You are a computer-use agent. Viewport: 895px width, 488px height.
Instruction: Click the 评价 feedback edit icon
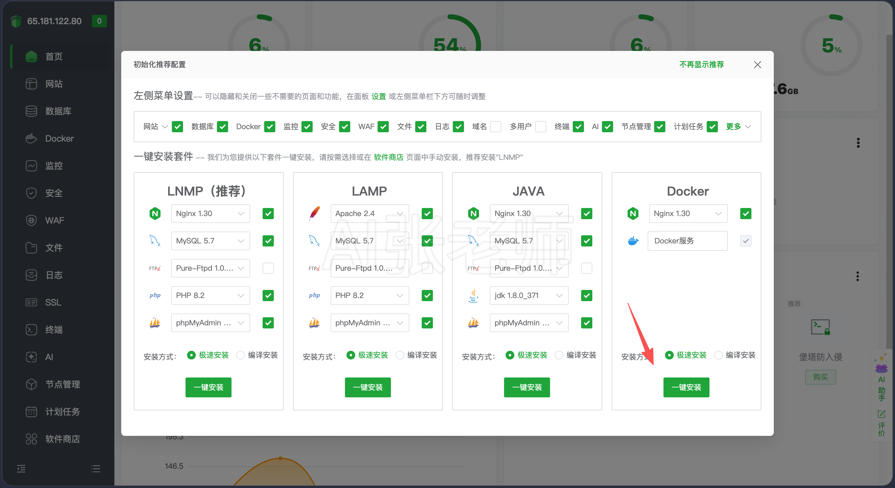tap(881, 414)
